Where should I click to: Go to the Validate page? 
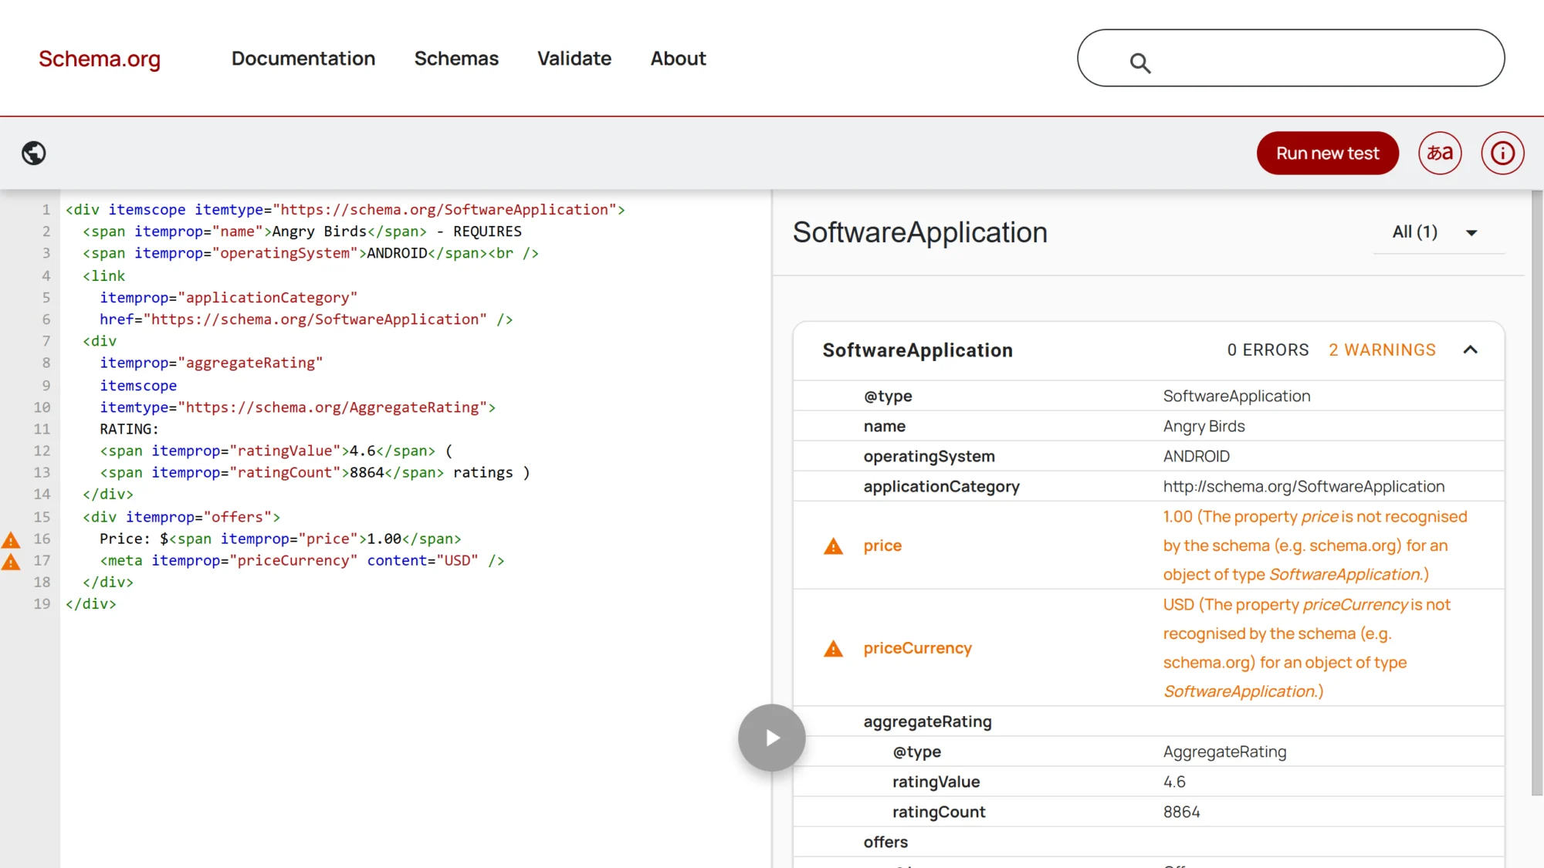(574, 59)
